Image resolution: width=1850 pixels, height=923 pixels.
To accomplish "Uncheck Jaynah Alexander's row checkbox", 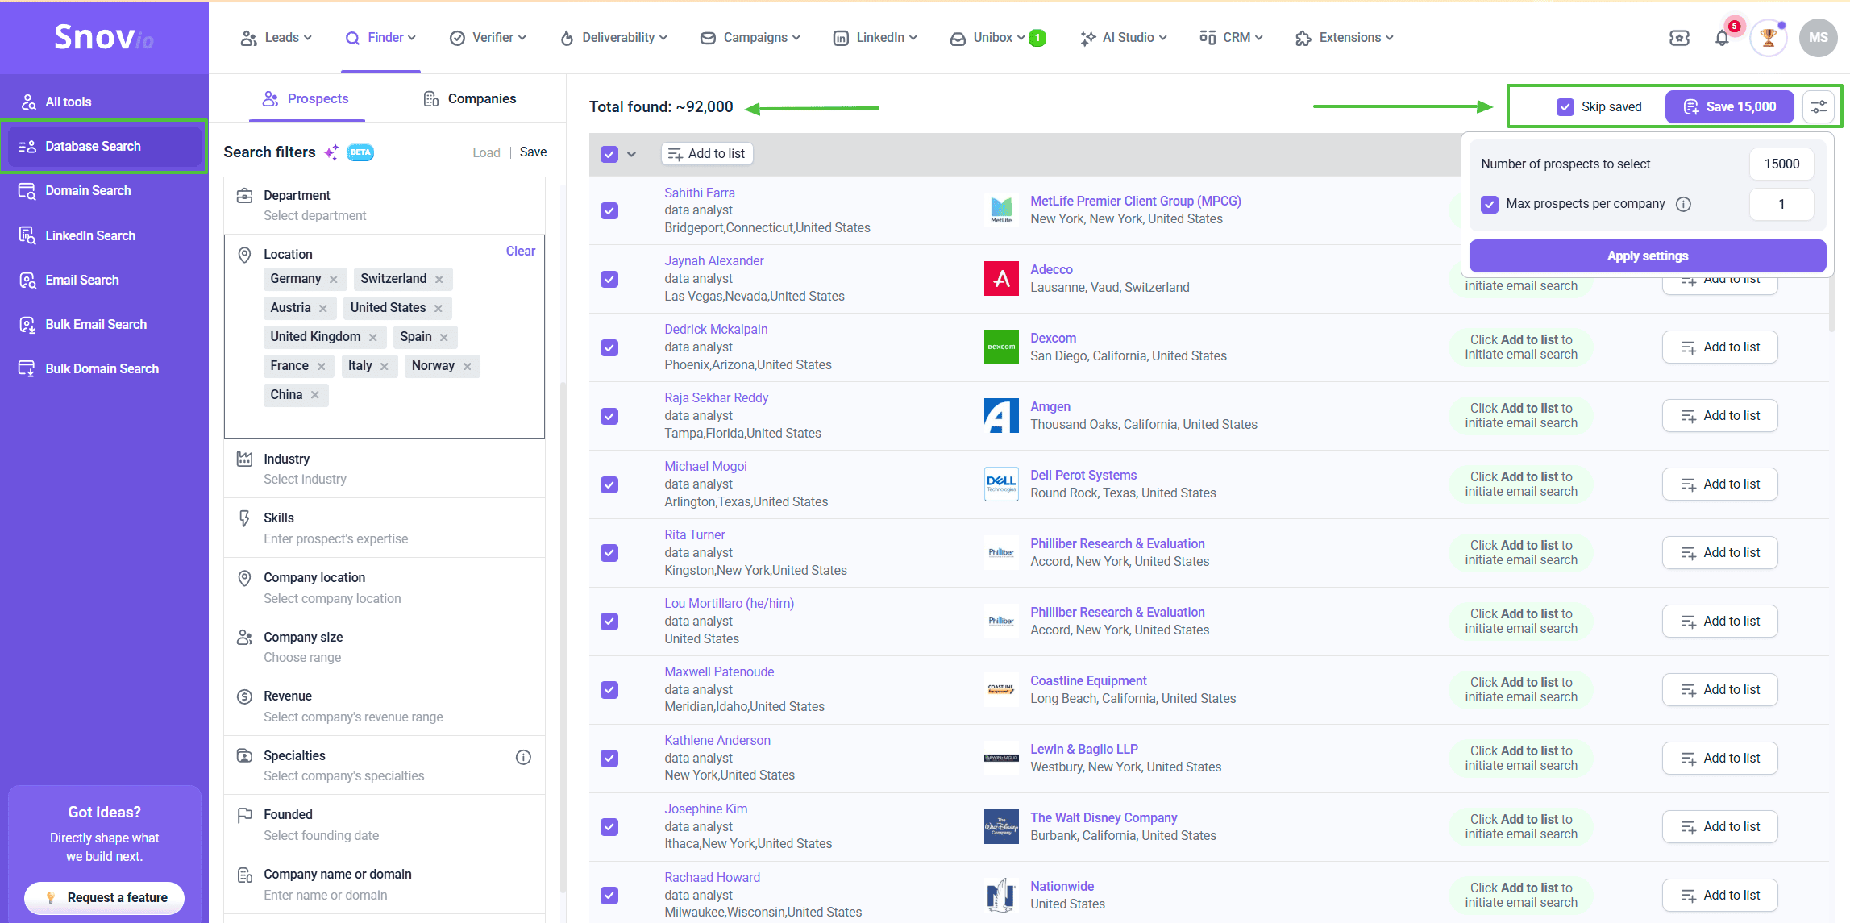I will (x=609, y=279).
